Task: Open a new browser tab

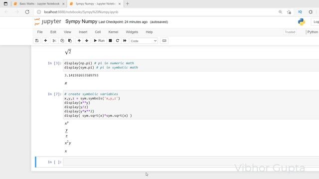Action: (128, 3)
